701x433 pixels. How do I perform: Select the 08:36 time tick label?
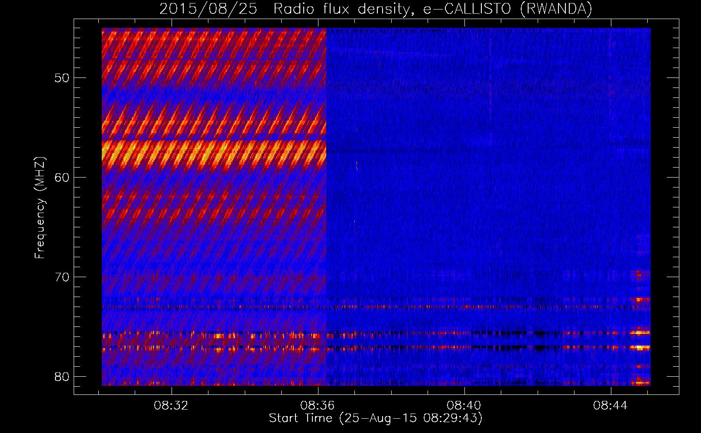point(318,406)
